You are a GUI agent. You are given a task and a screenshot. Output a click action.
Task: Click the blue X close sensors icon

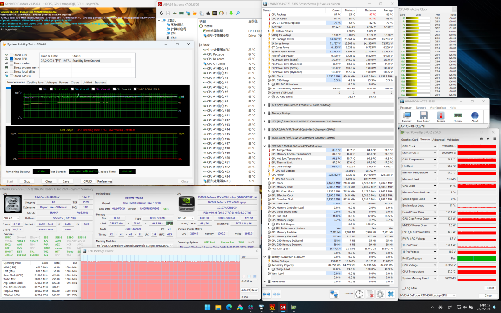click(x=391, y=294)
